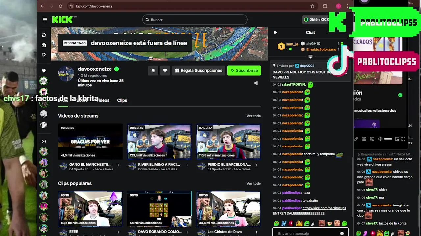Click the Buscar search field

click(x=195, y=20)
